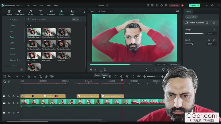Disable the Motion Parallax effect toggle

[x=187, y=23]
